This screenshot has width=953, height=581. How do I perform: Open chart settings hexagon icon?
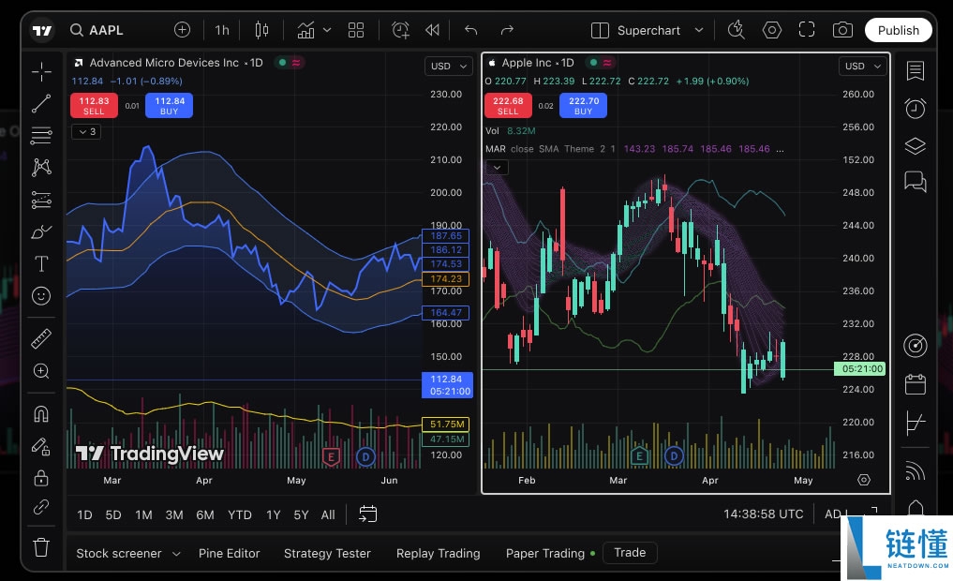[772, 30]
